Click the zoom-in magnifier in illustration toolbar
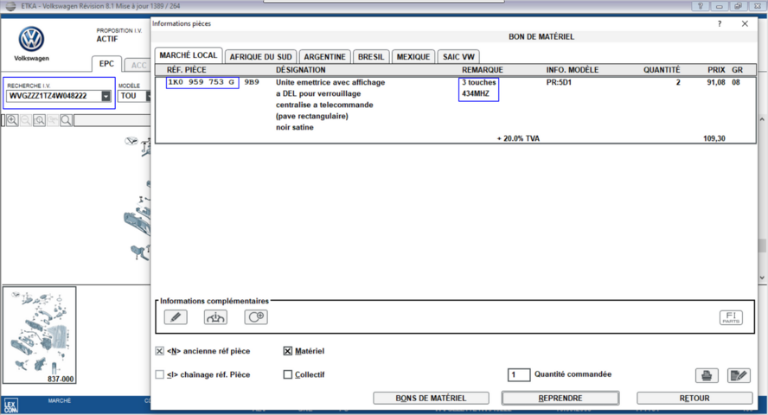This screenshot has height=415, width=768. coord(12,120)
